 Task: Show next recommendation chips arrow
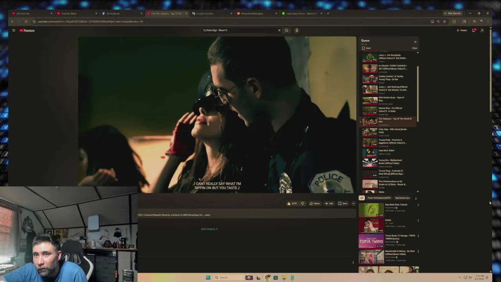[x=416, y=198]
